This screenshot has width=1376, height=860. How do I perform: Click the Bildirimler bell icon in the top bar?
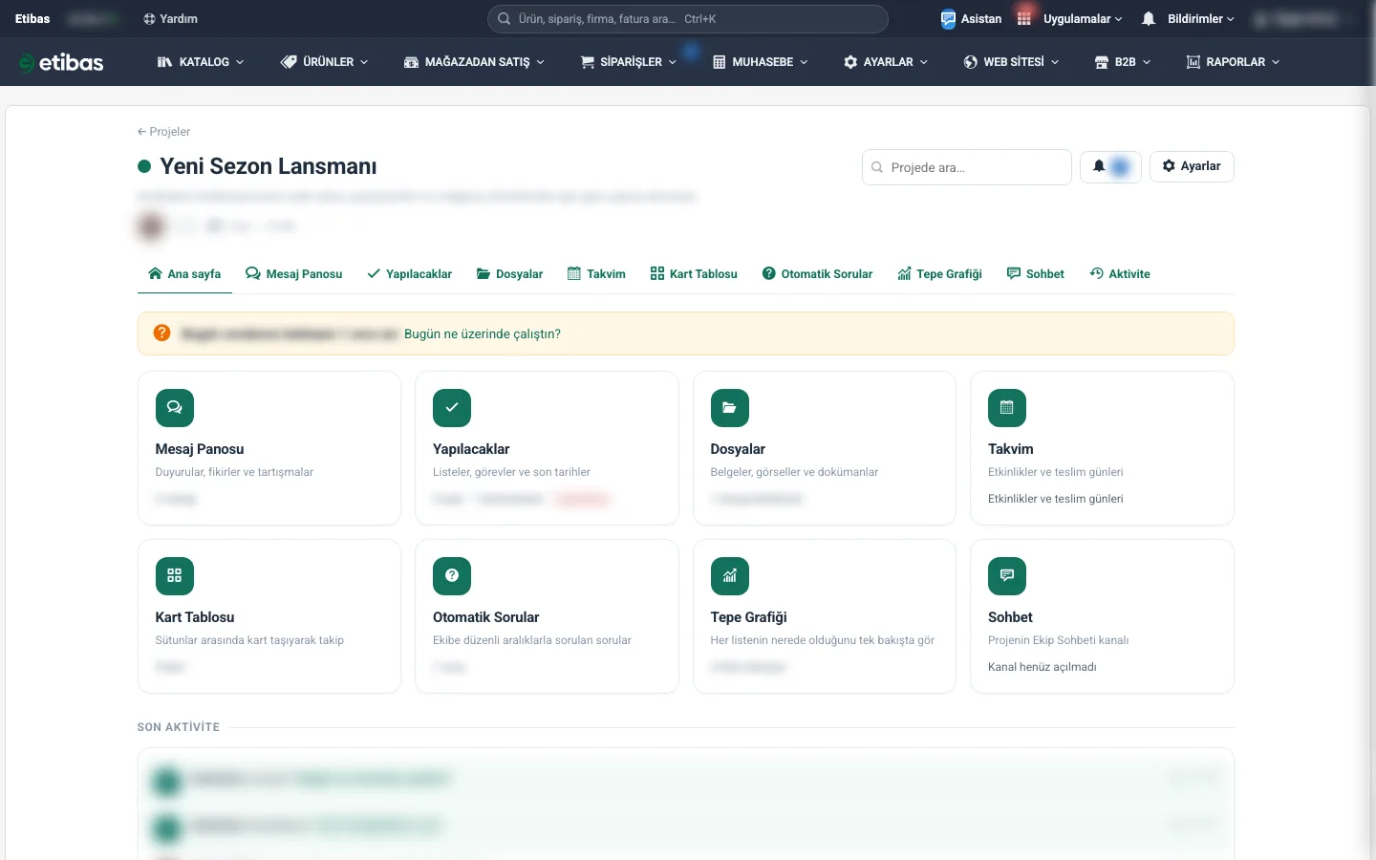click(1149, 19)
